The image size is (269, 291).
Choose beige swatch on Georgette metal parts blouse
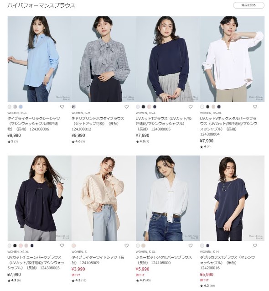tap(143, 245)
